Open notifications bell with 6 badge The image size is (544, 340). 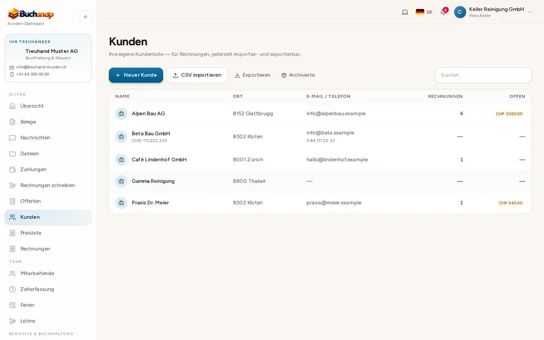(x=444, y=12)
